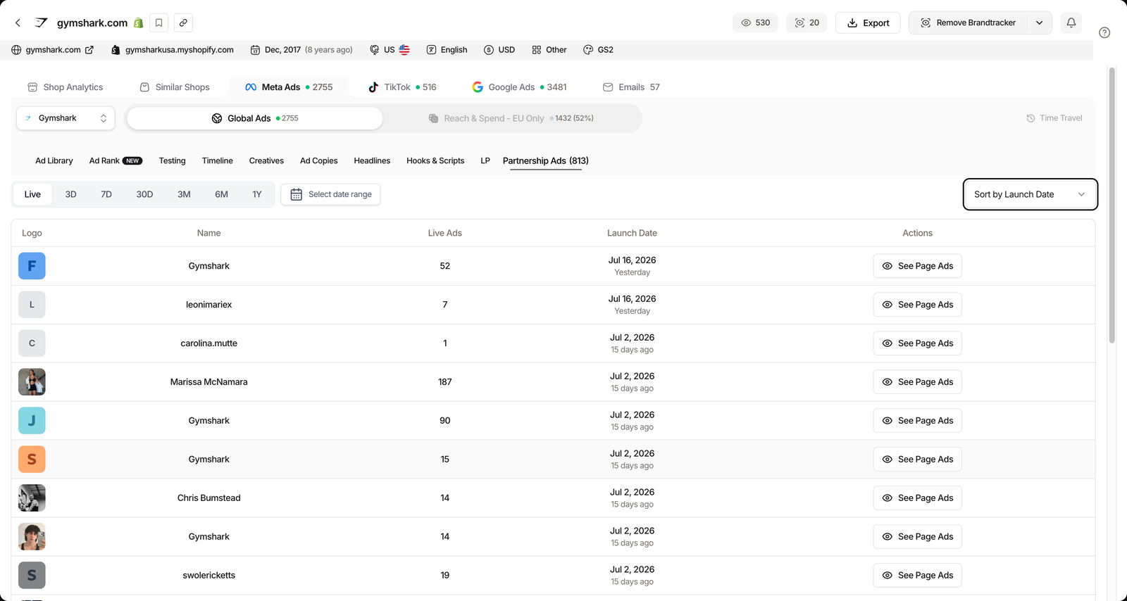Open the notifications bell
This screenshot has width=1127, height=601.
1071,23
